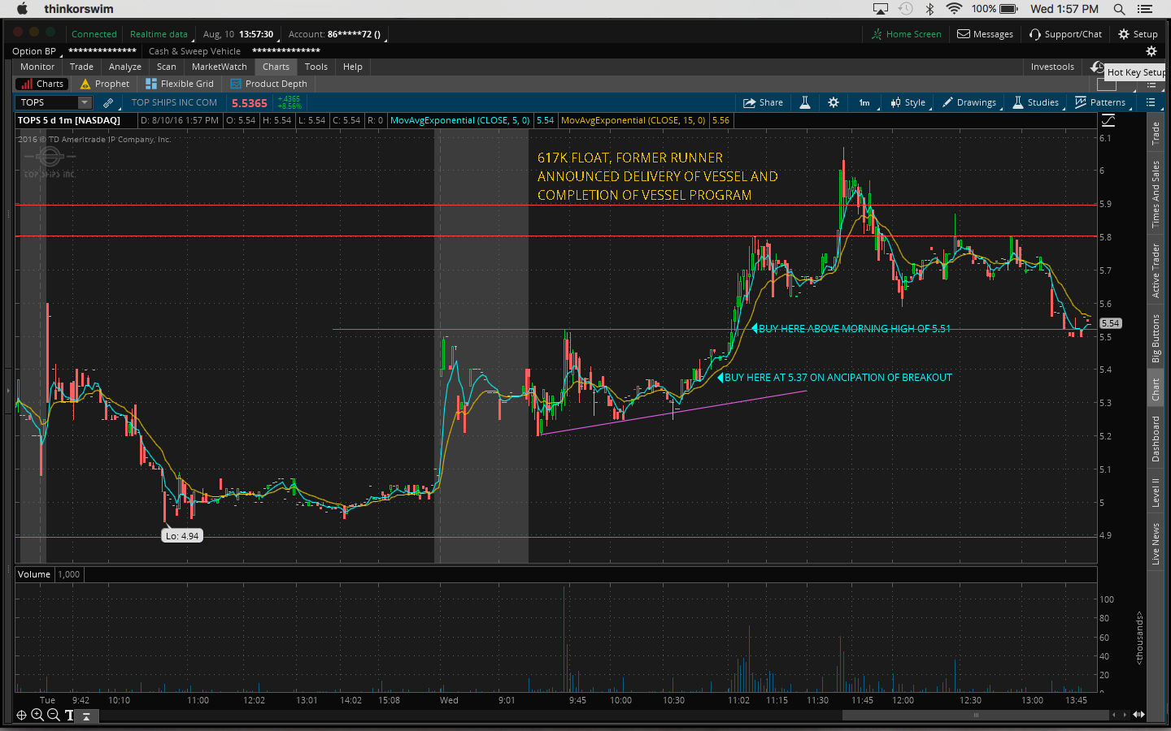Viewport: 1171px width, 731px height.
Task: Switch to the Tools main tab
Action: [316, 67]
